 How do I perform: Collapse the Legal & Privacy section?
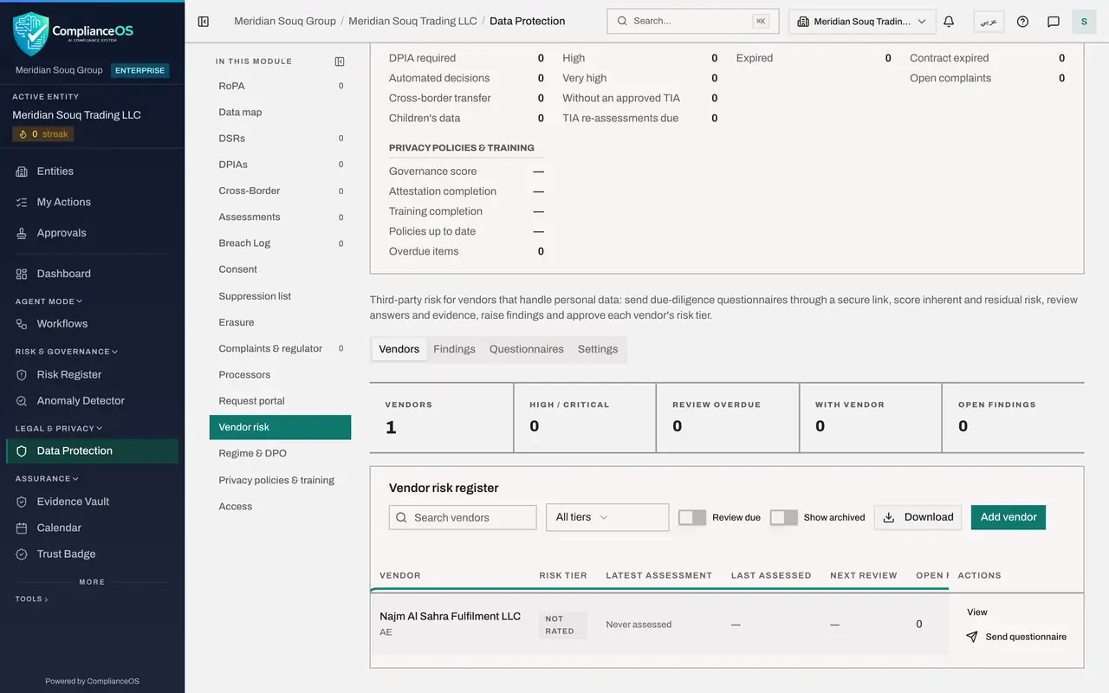(58, 428)
